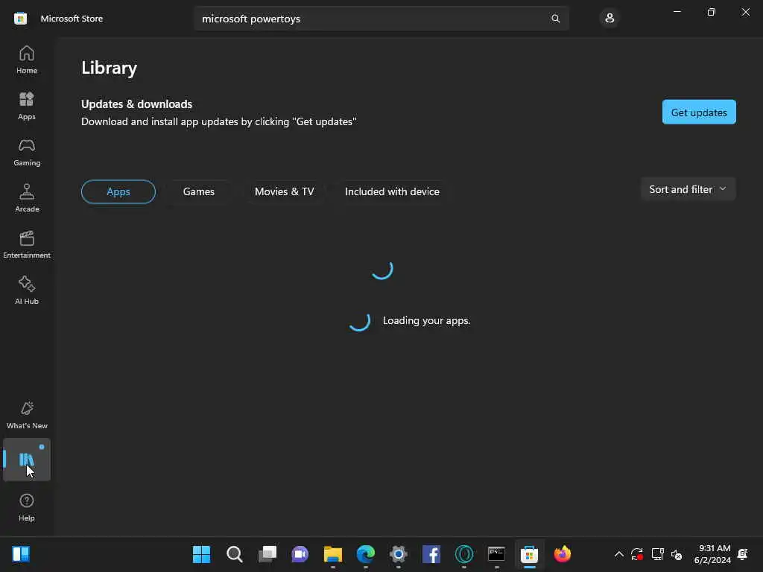
Task: Click the search magnifier icon
Action: pyautogui.click(x=555, y=19)
